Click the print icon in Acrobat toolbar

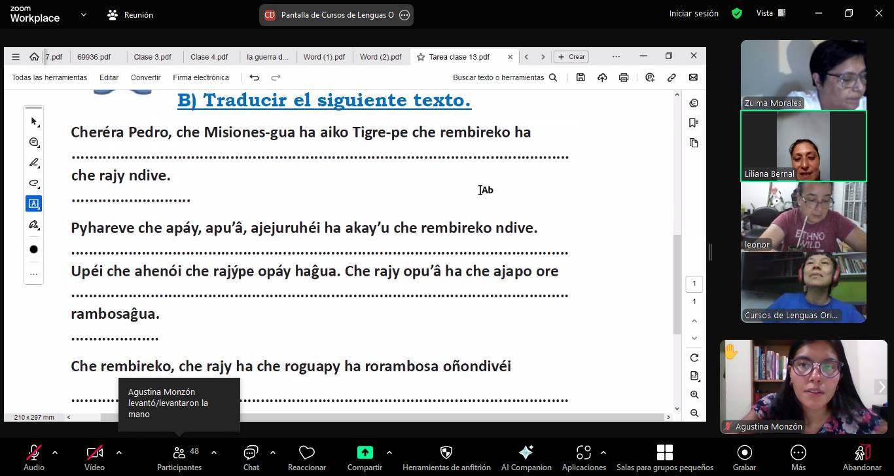(624, 77)
